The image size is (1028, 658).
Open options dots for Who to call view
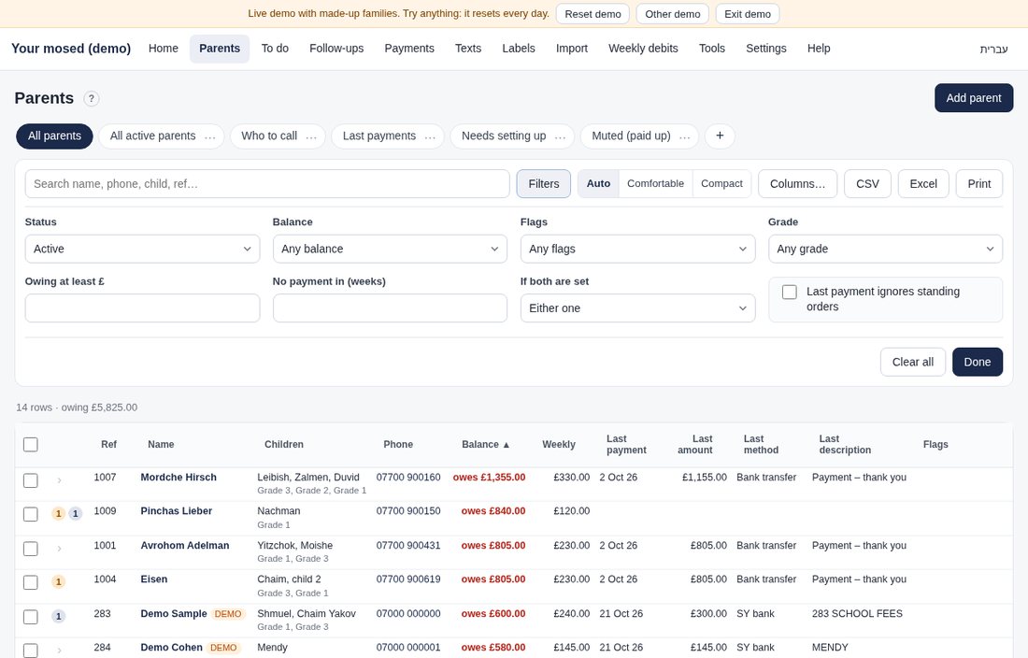click(x=311, y=136)
